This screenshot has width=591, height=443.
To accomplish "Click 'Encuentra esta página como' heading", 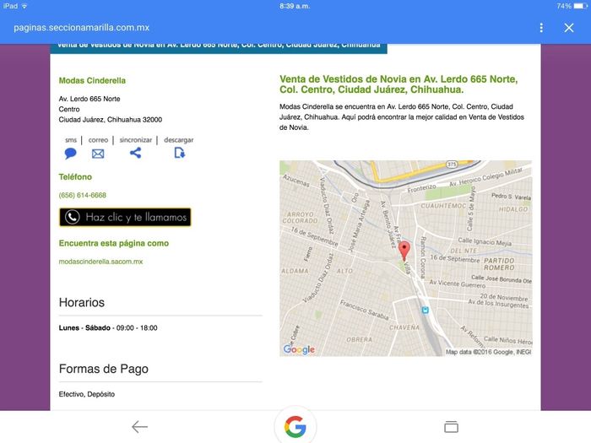I will tap(113, 243).
